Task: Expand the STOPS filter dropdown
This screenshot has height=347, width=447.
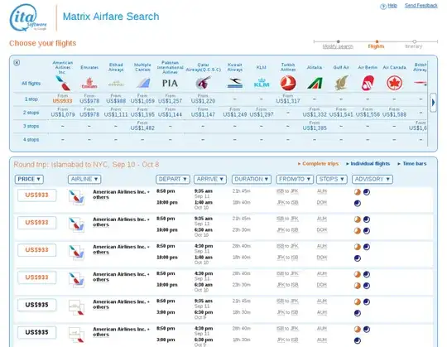Action: [x=332, y=179]
